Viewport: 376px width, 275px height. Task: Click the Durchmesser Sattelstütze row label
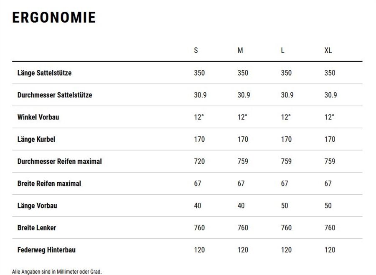tap(55, 95)
